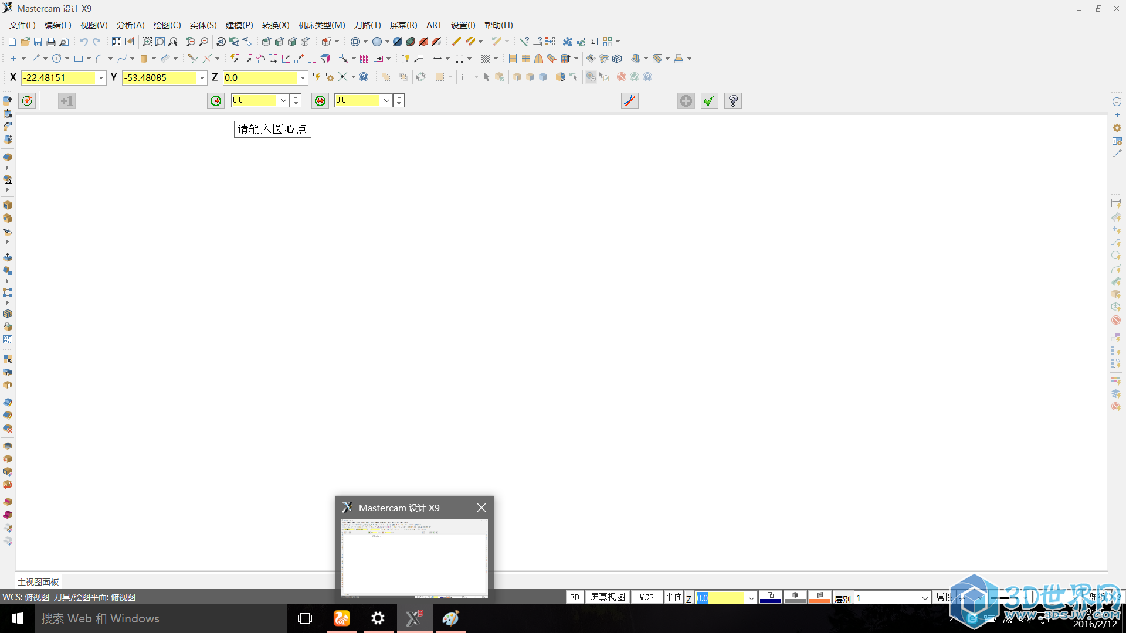Expand the diameter value dropdown
The width and height of the screenshot is (1126, 633).
[386, 100]
